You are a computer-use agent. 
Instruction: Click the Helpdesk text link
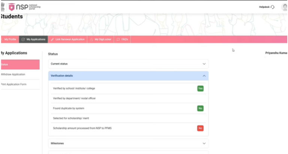point(264,7)
